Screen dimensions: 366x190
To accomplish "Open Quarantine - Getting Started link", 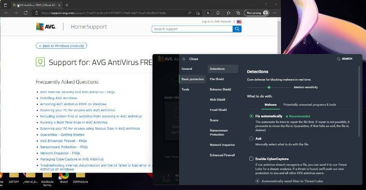I will click(x=62, y=134).
